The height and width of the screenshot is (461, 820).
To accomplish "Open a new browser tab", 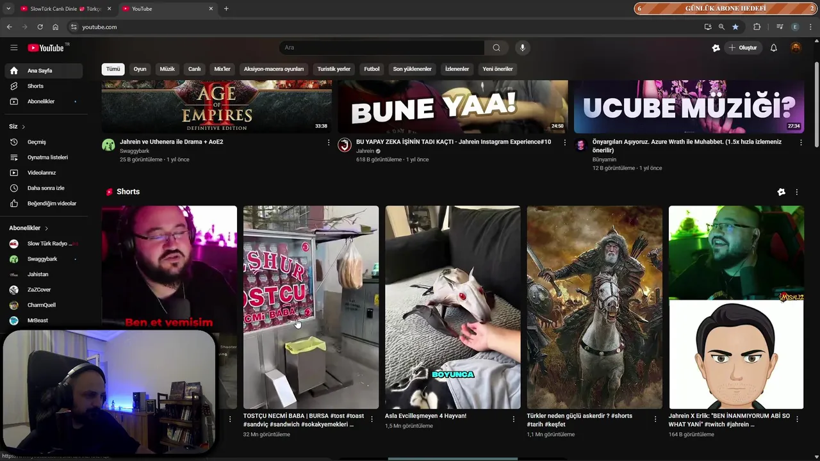I will pos(226,8).
